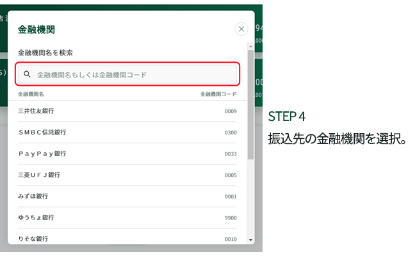Select 三井住友銀行 from the list
Viewport: 415px width, 256px height.
click(x=127, y=111)
